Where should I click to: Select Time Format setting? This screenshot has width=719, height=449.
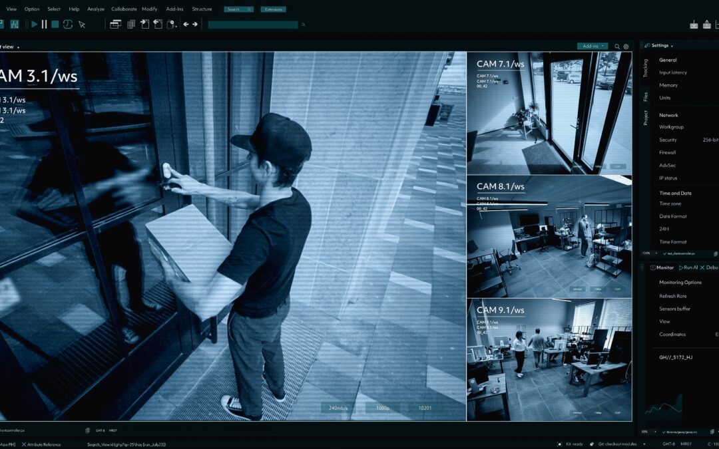(x=672, y=242)
